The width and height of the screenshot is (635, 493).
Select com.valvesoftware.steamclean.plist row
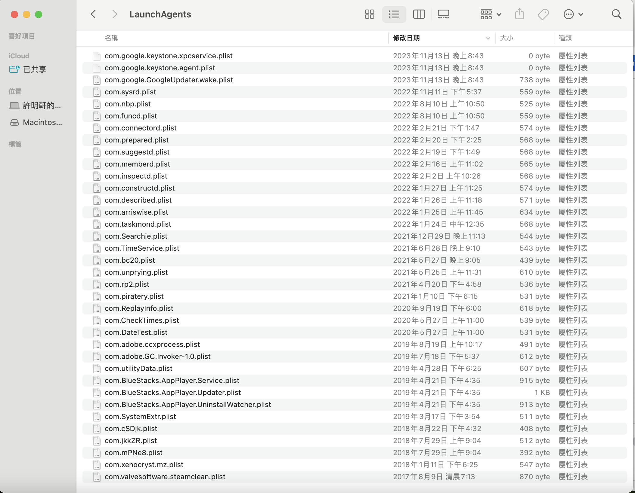tap(165, 477)
